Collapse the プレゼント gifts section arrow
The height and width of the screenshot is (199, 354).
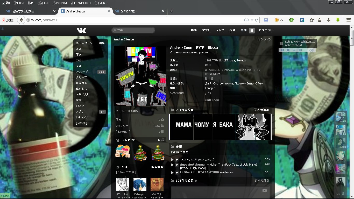point(118,140)
